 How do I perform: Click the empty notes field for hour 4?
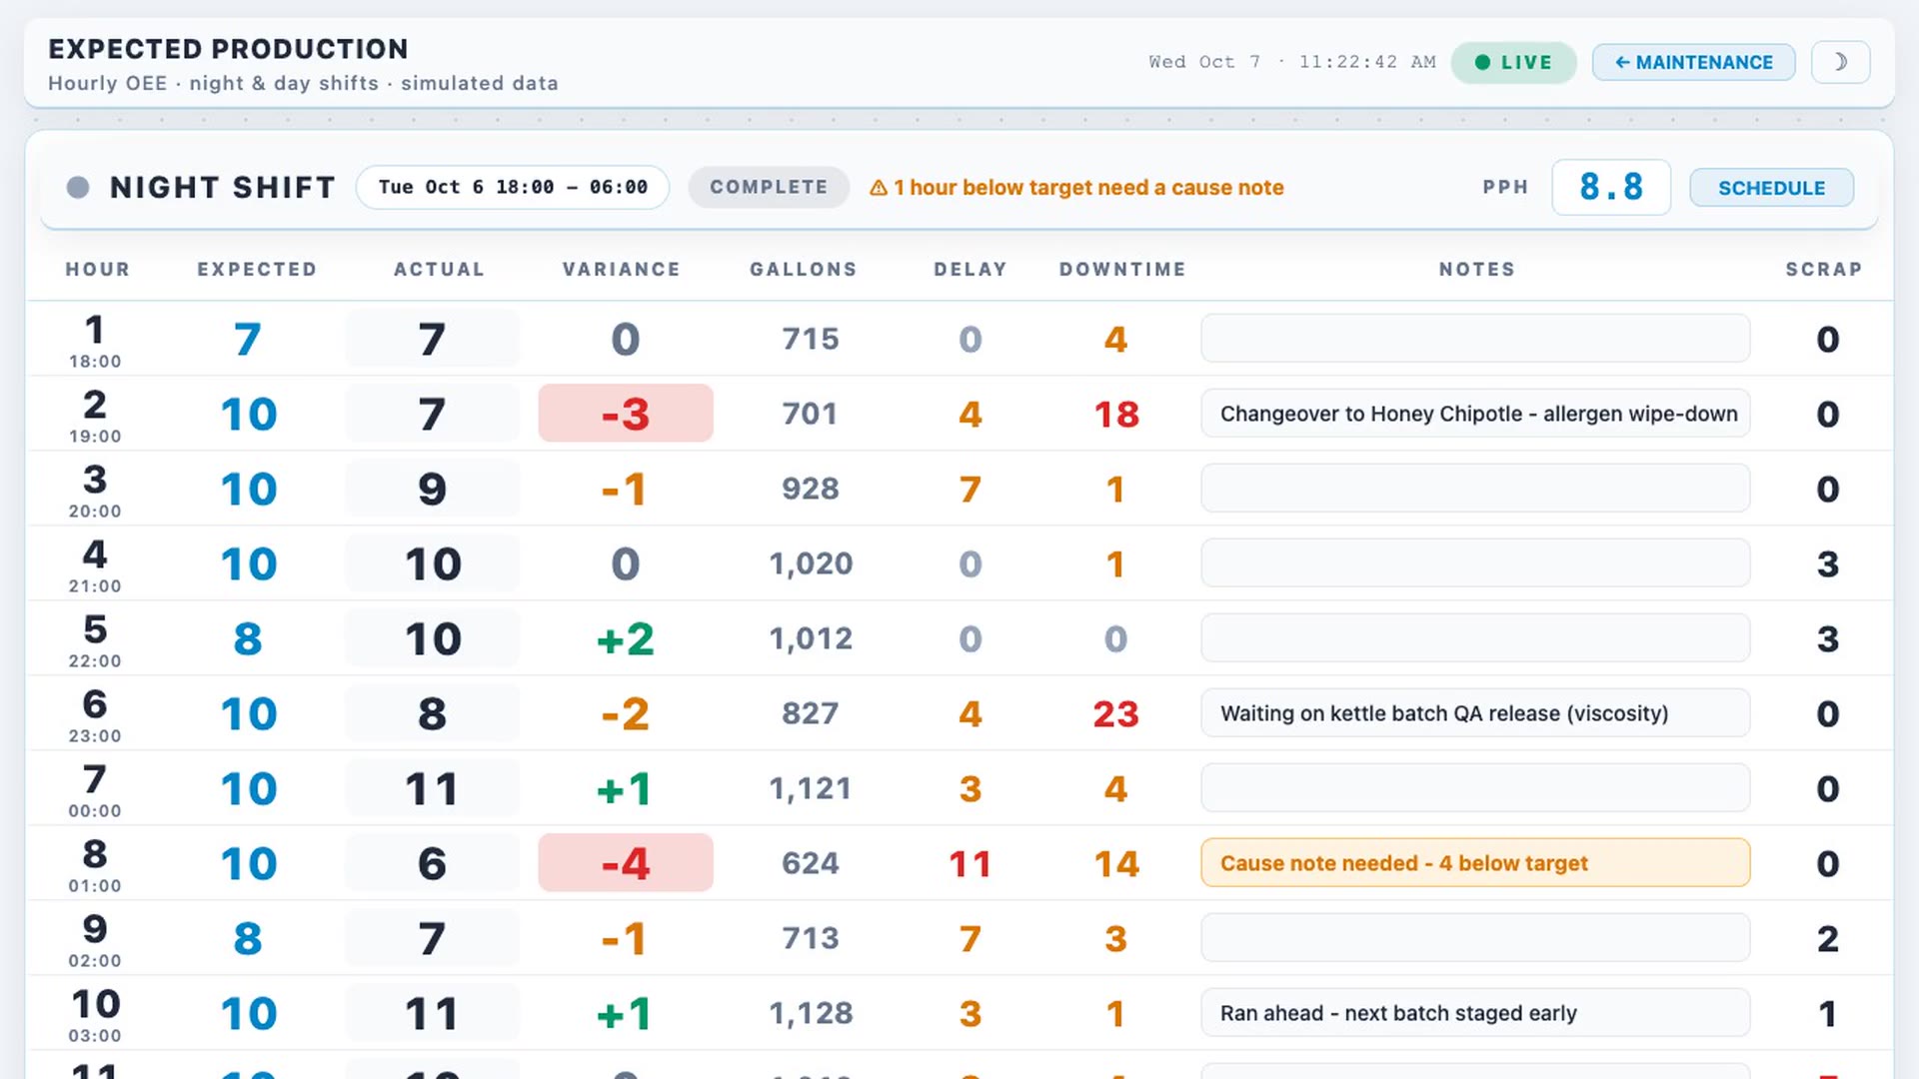tap(1475, 563)
